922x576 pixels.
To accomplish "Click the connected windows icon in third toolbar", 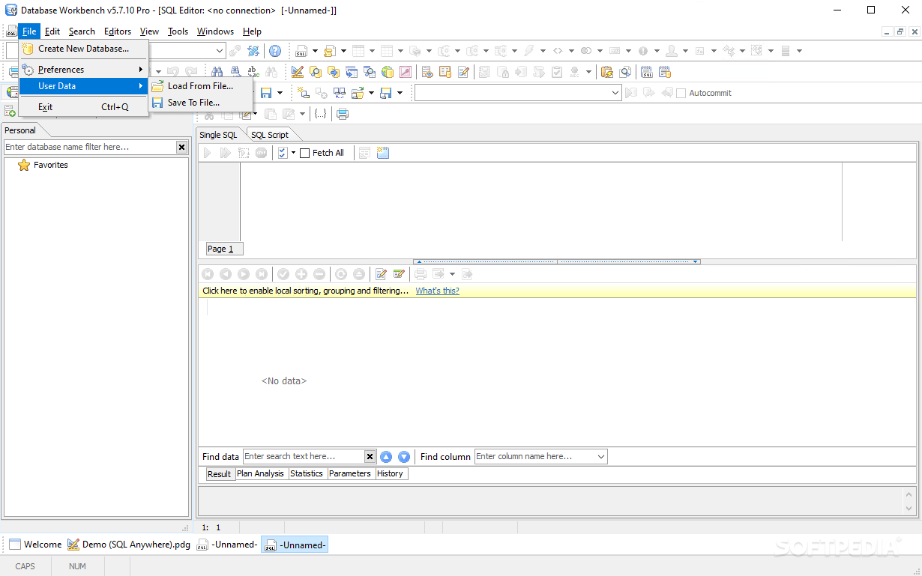I will [x=340, y=93].
